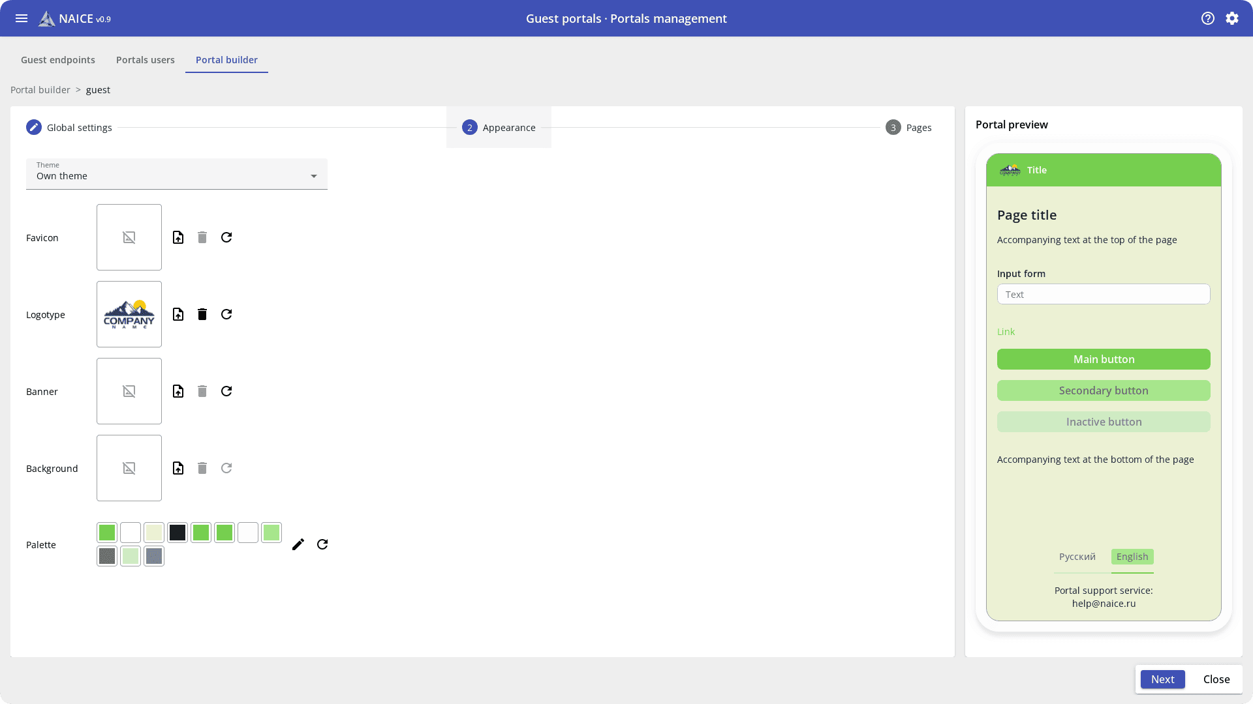The width and height of the screenshot is (1253, 704).
Task: Click the Portal builder breadcrumb link
Action: click(x=40, y=90)
